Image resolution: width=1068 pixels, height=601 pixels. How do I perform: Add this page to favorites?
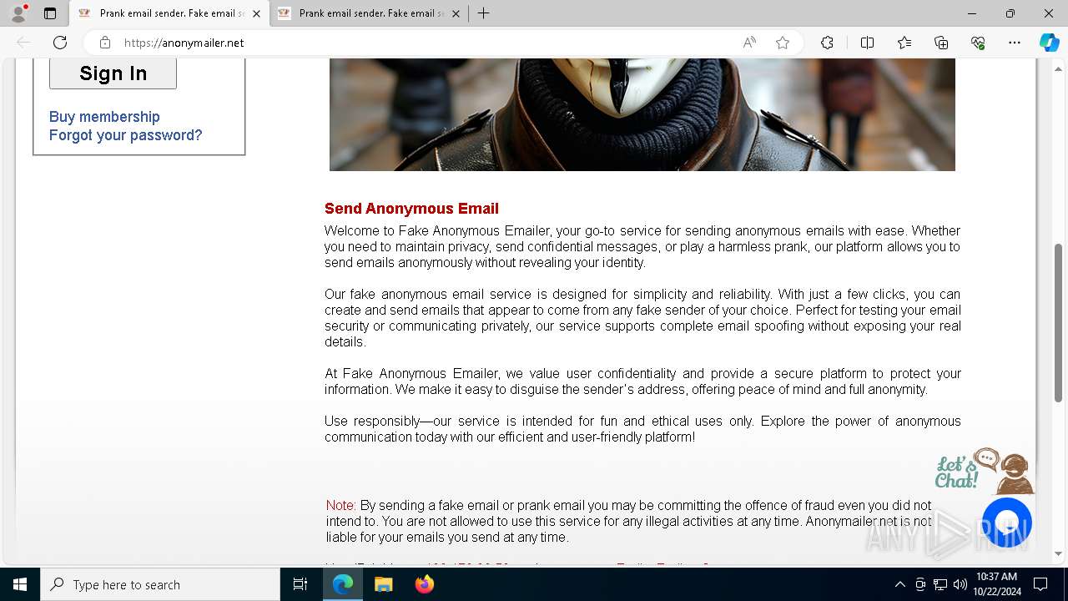(783, 43)
